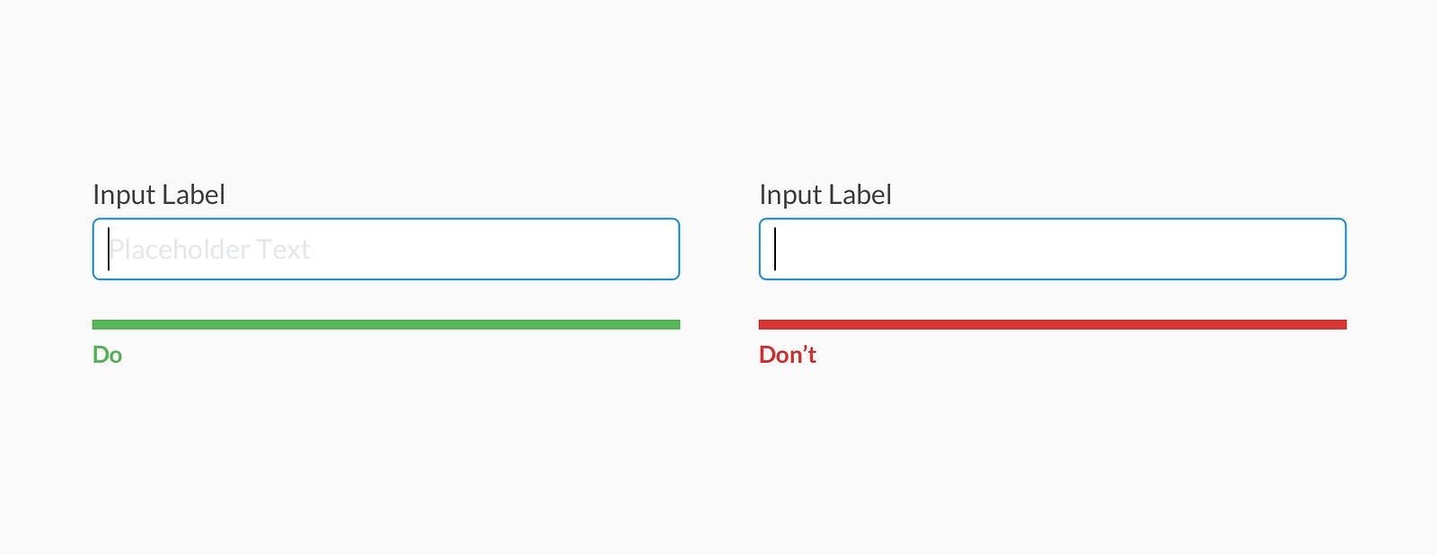
Task: Click the red Don't label
Action: pos(787,355)
